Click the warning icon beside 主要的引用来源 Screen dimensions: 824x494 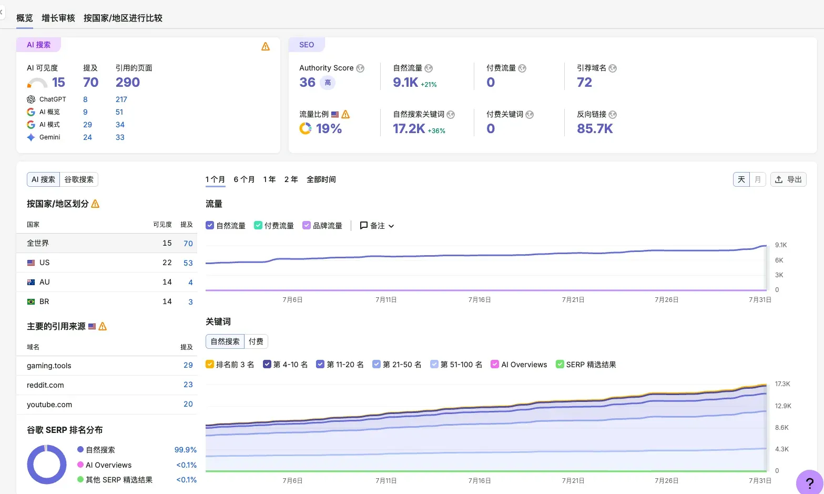pos(103,326)
